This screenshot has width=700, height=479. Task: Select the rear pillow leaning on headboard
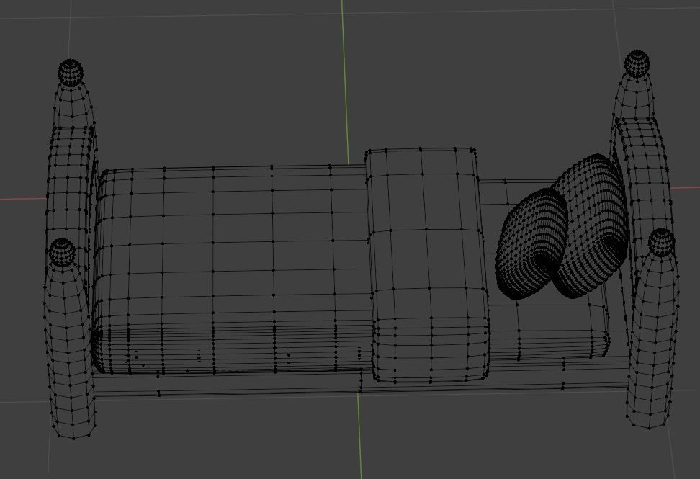point(591,226)
